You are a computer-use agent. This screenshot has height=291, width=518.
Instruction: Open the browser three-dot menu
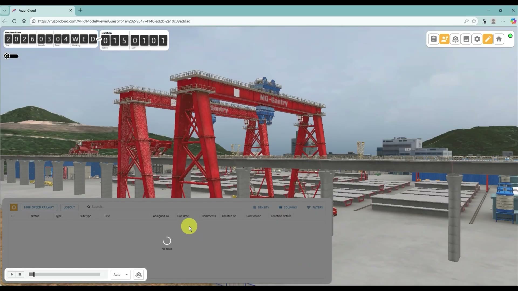click(x=503, y=21)
